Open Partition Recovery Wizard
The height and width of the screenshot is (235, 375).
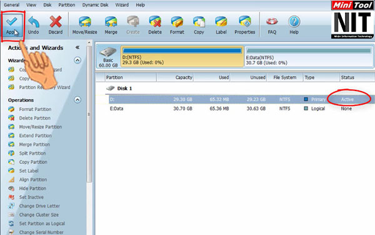click(44, 87)
